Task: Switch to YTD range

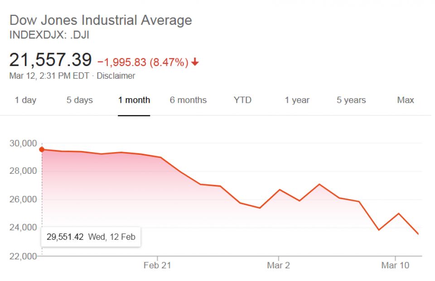Action: click(242, 100)
